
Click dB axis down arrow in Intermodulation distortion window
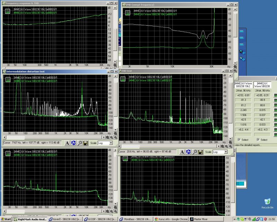115,130
